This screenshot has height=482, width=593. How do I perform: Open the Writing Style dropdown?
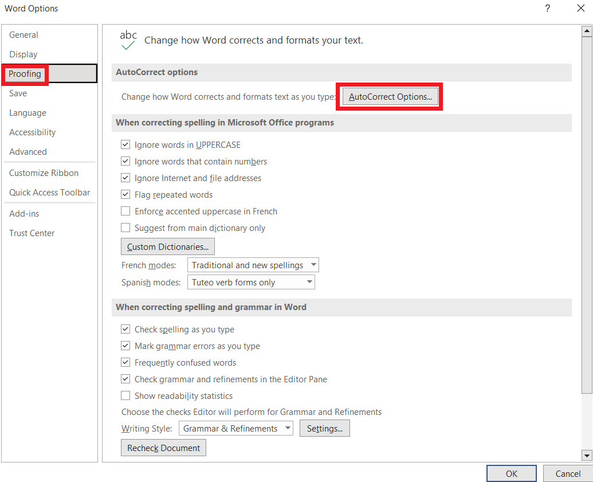[236, 428]
